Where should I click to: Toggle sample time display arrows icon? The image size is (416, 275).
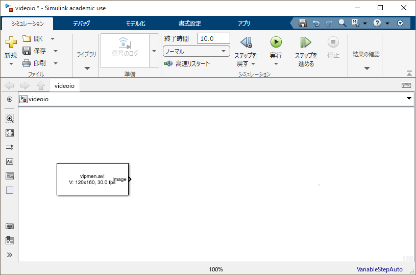(10, 147)
